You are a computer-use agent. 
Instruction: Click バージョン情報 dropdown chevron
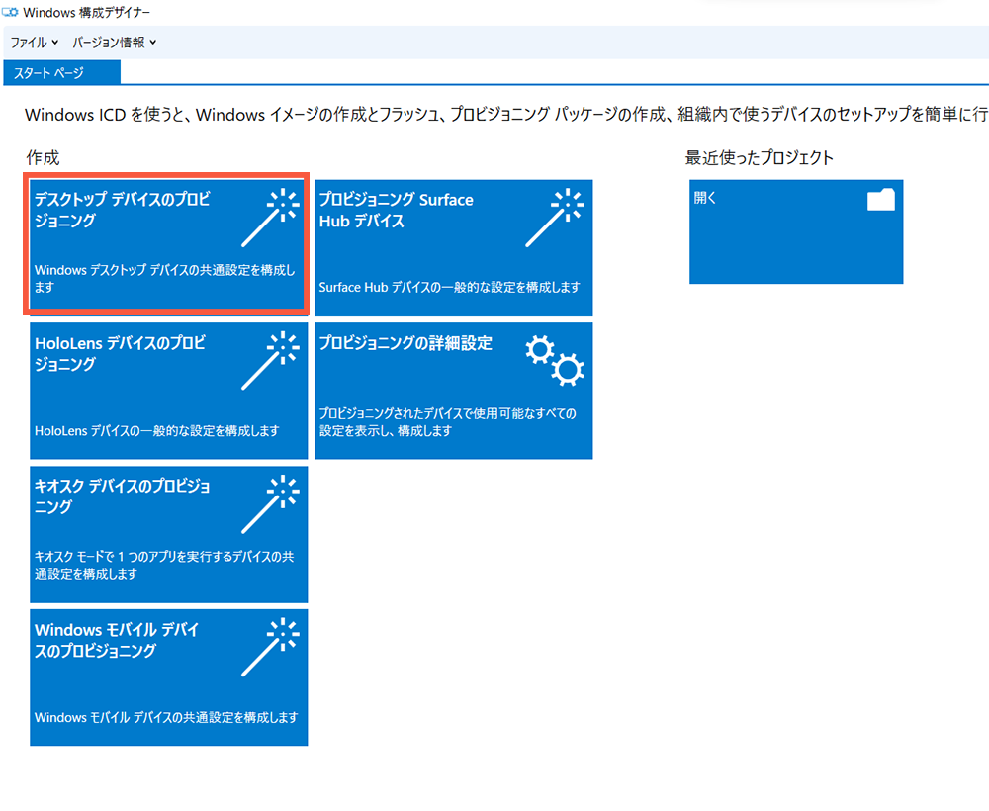pyautogui.click(x=152, y=43)
